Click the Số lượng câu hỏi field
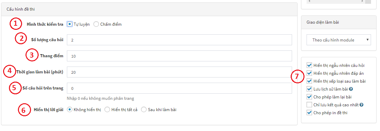This screenshot has height=131, width=380. 179,40
